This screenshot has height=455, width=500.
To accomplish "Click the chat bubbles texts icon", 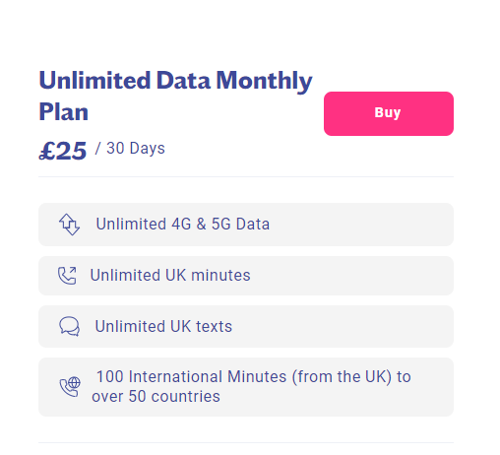I will click(x=69, y=326).
